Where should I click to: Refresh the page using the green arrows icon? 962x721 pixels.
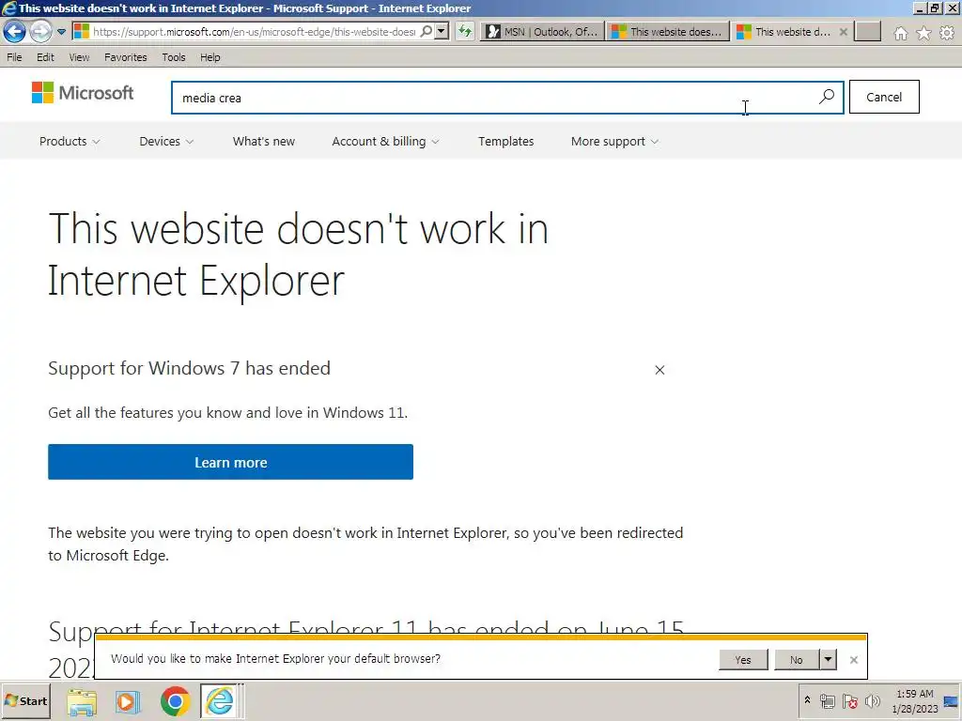pos(465,31)
